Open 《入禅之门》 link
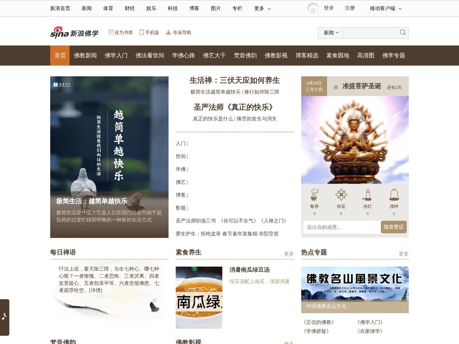 (274, 221)
